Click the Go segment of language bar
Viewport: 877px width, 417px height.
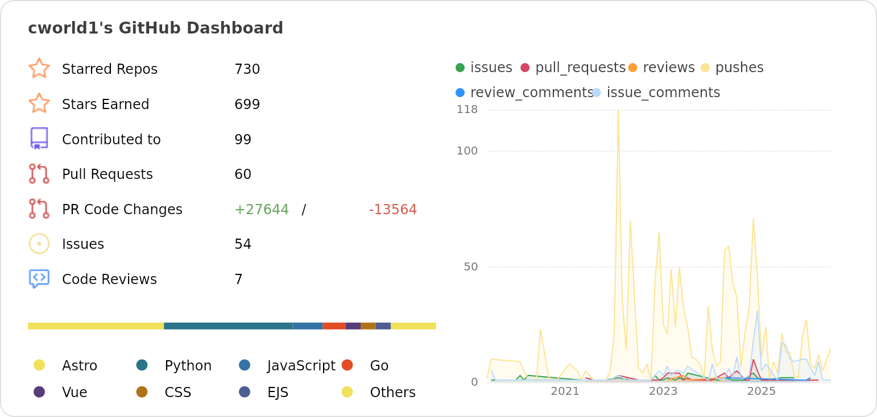click(334, 326)
